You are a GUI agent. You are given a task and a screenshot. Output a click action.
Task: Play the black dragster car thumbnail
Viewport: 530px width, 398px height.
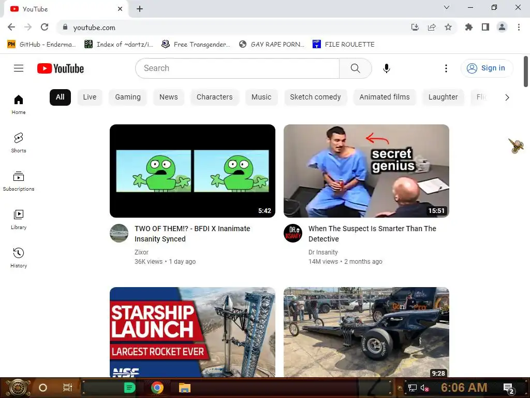coord(366,332)
